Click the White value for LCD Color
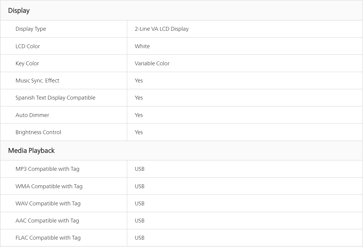Screen dimensions: 363x247 pyautogui.click(x=142, y=46)
